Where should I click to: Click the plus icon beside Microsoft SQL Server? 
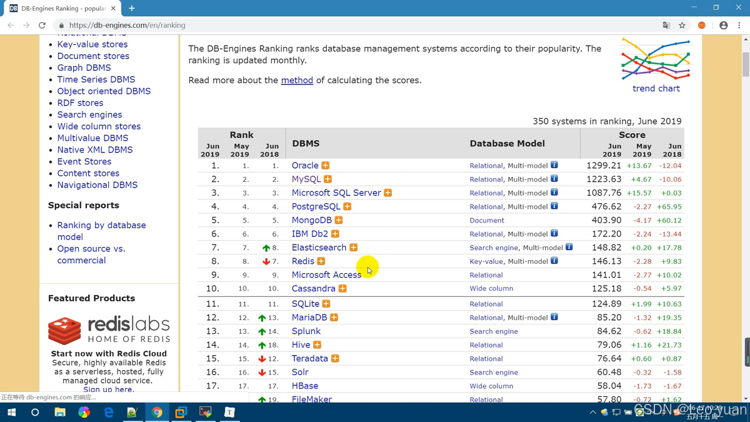[387, 193]
